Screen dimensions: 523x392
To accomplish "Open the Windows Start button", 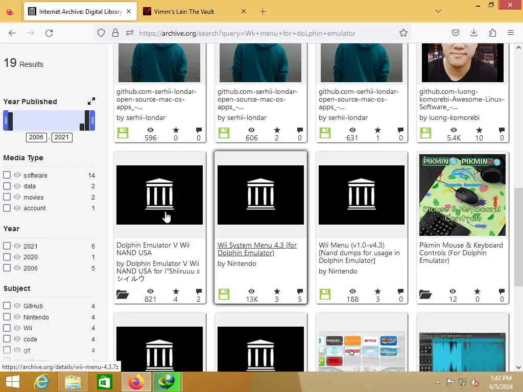I will [13, 382].
